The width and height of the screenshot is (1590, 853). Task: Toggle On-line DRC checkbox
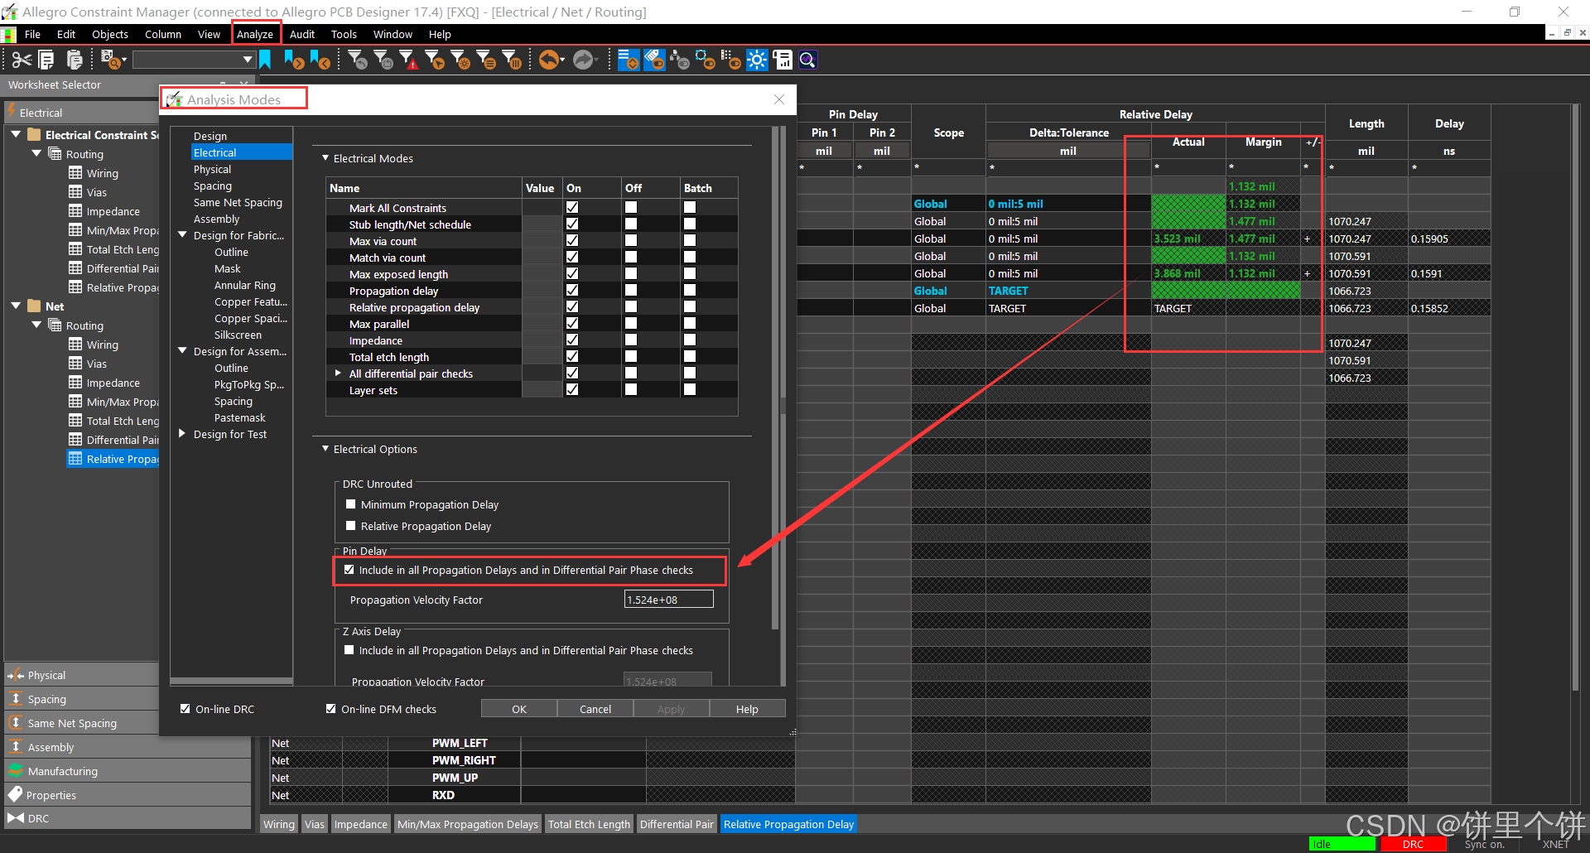pos(185,709)
